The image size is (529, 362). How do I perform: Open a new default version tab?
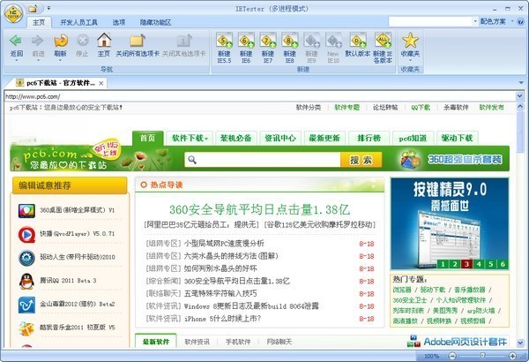358,41
